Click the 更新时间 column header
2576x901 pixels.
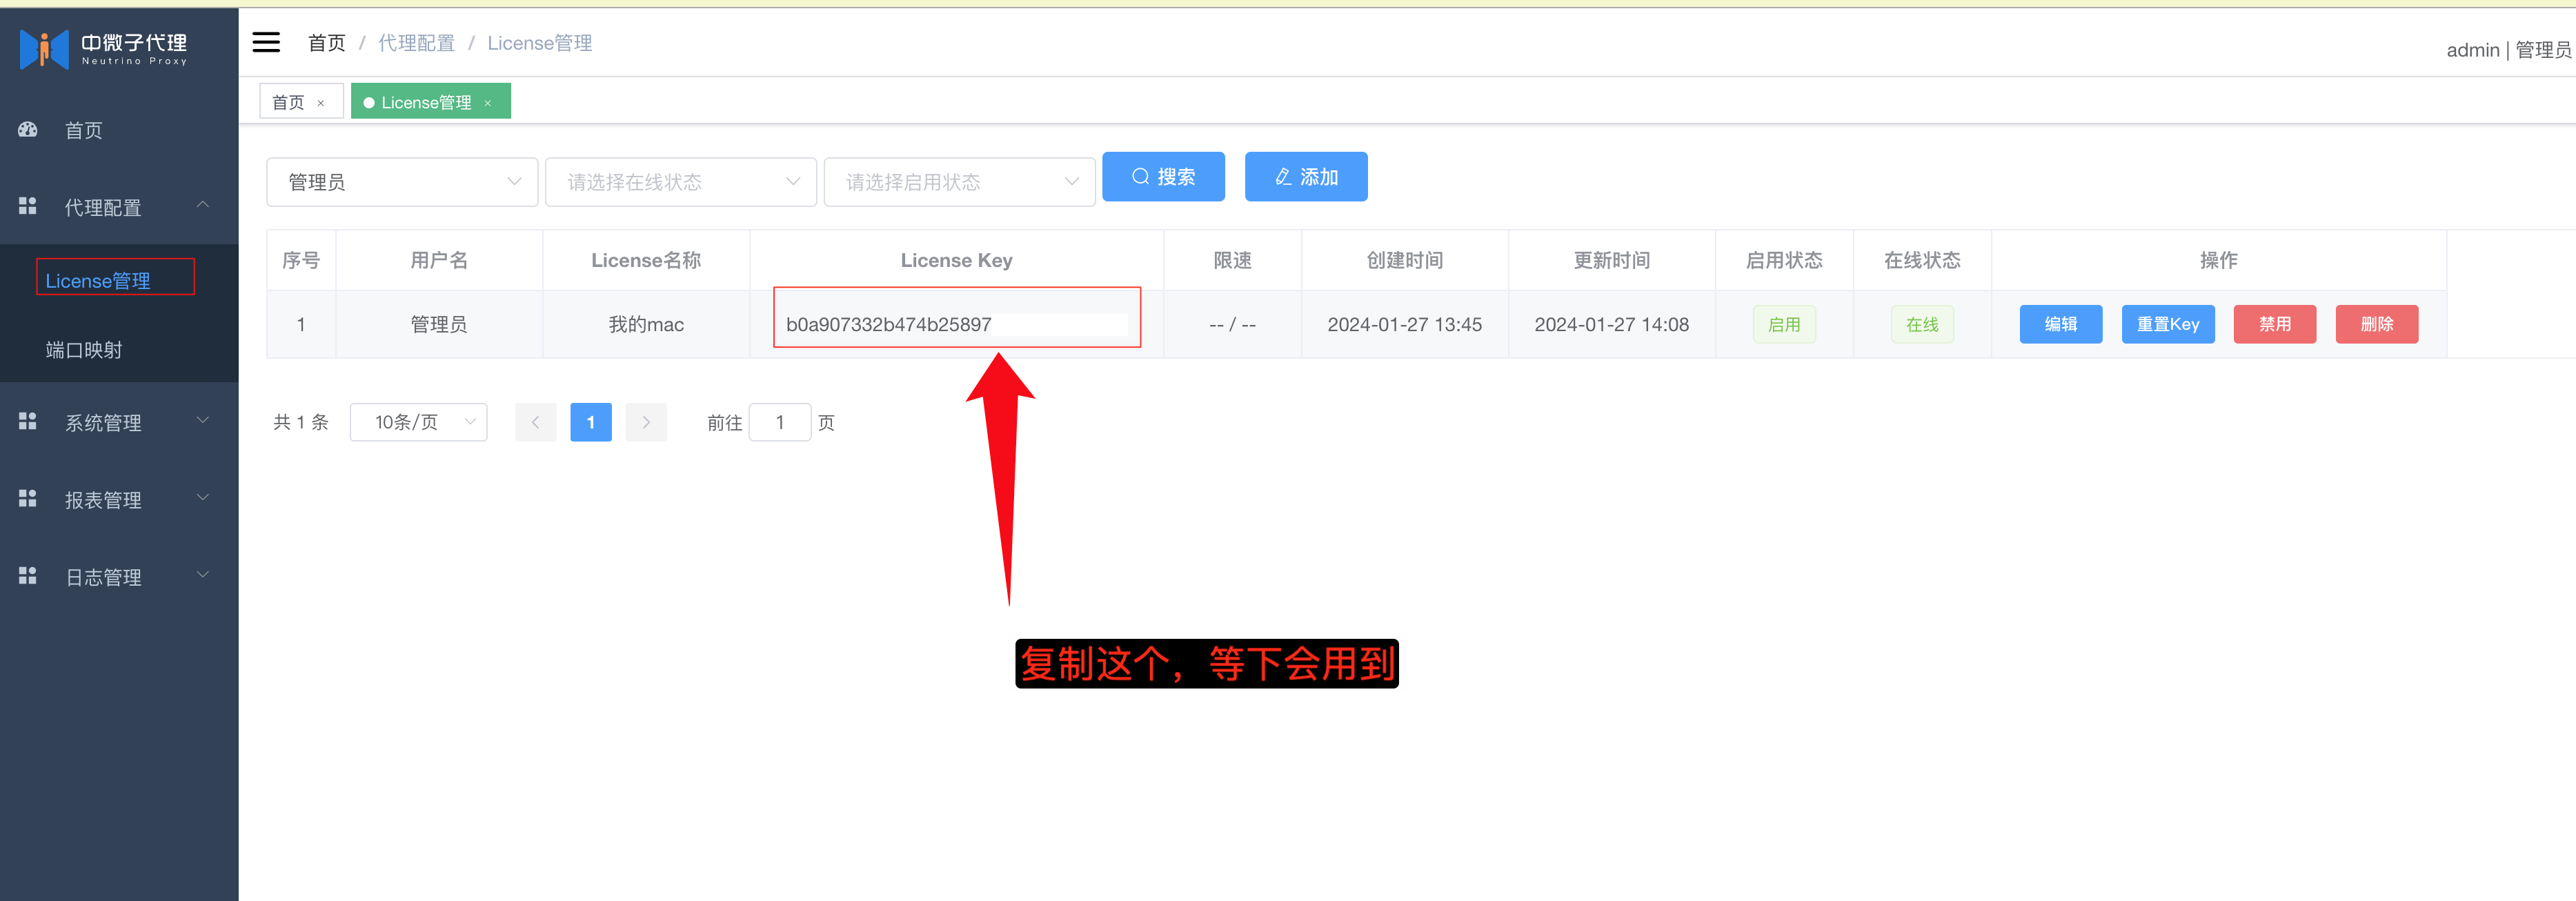click(x=1612, y=260)
